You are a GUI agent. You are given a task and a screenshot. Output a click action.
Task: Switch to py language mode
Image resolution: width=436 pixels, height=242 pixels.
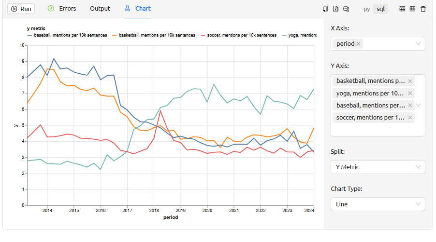coord(367,9)
